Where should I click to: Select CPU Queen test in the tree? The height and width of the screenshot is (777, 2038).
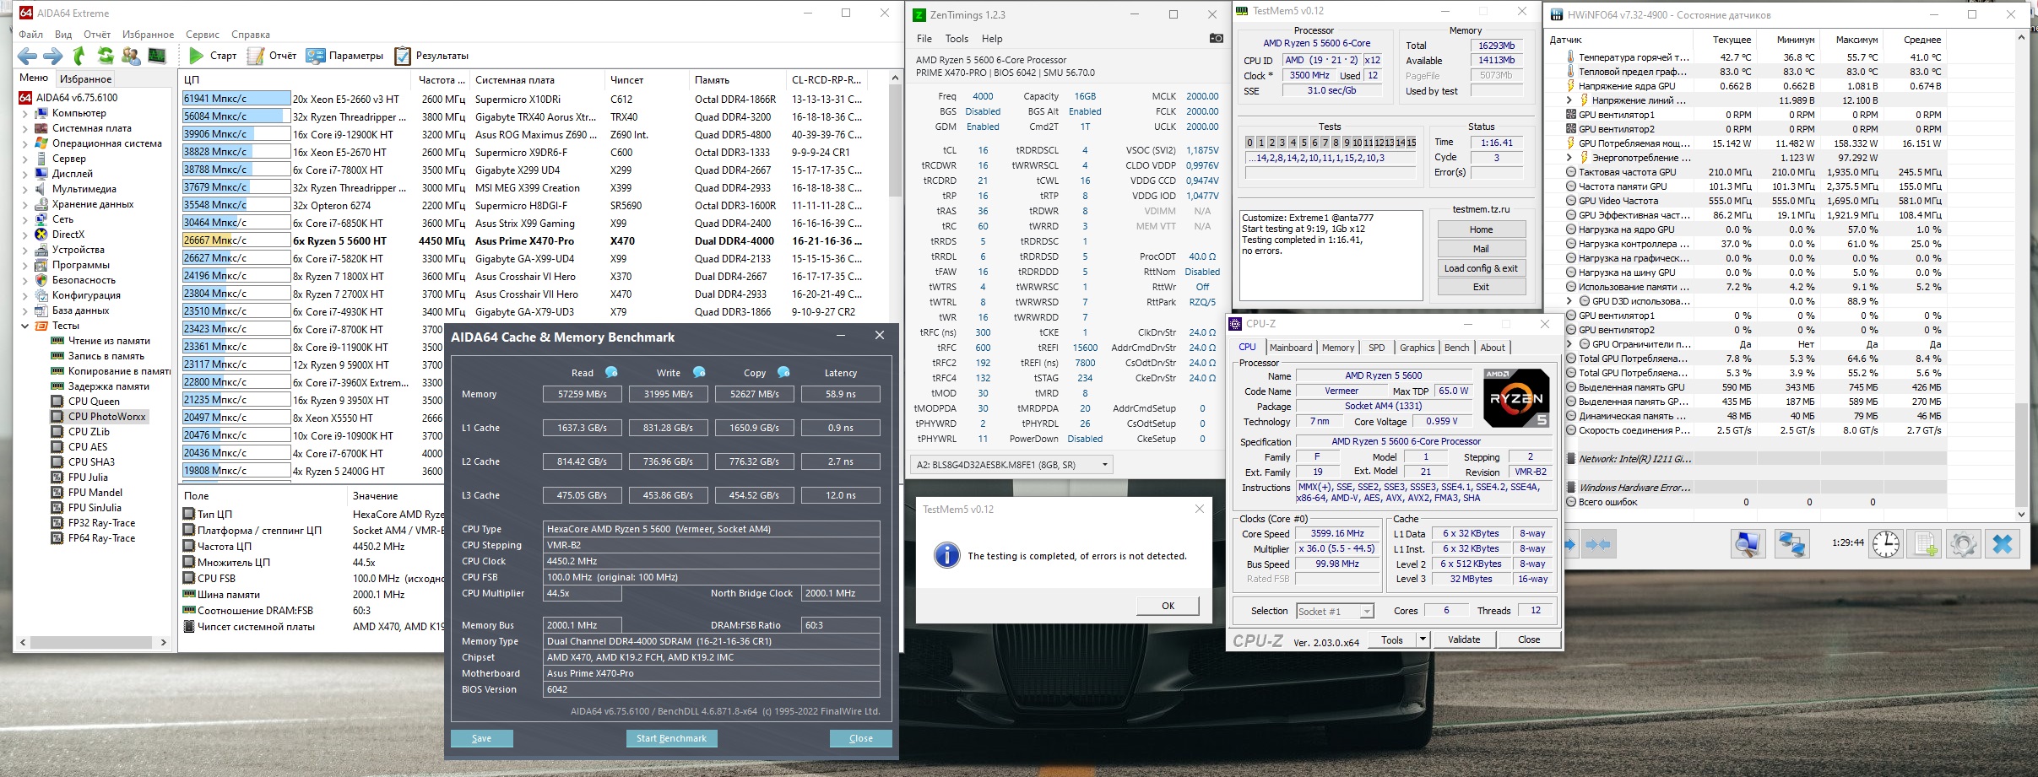(x=94, y=402)
